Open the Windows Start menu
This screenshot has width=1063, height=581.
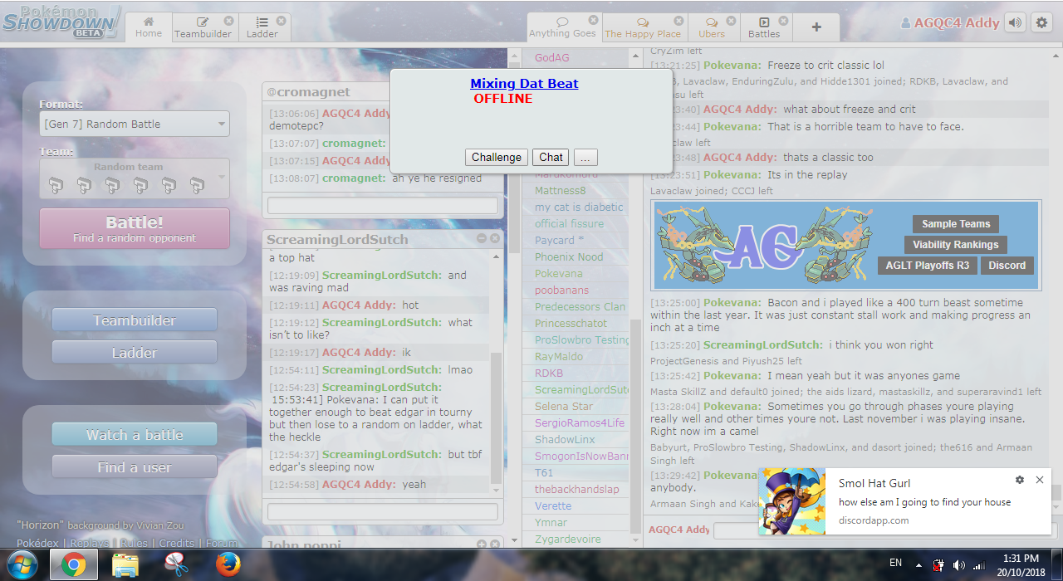coord(22,565)
